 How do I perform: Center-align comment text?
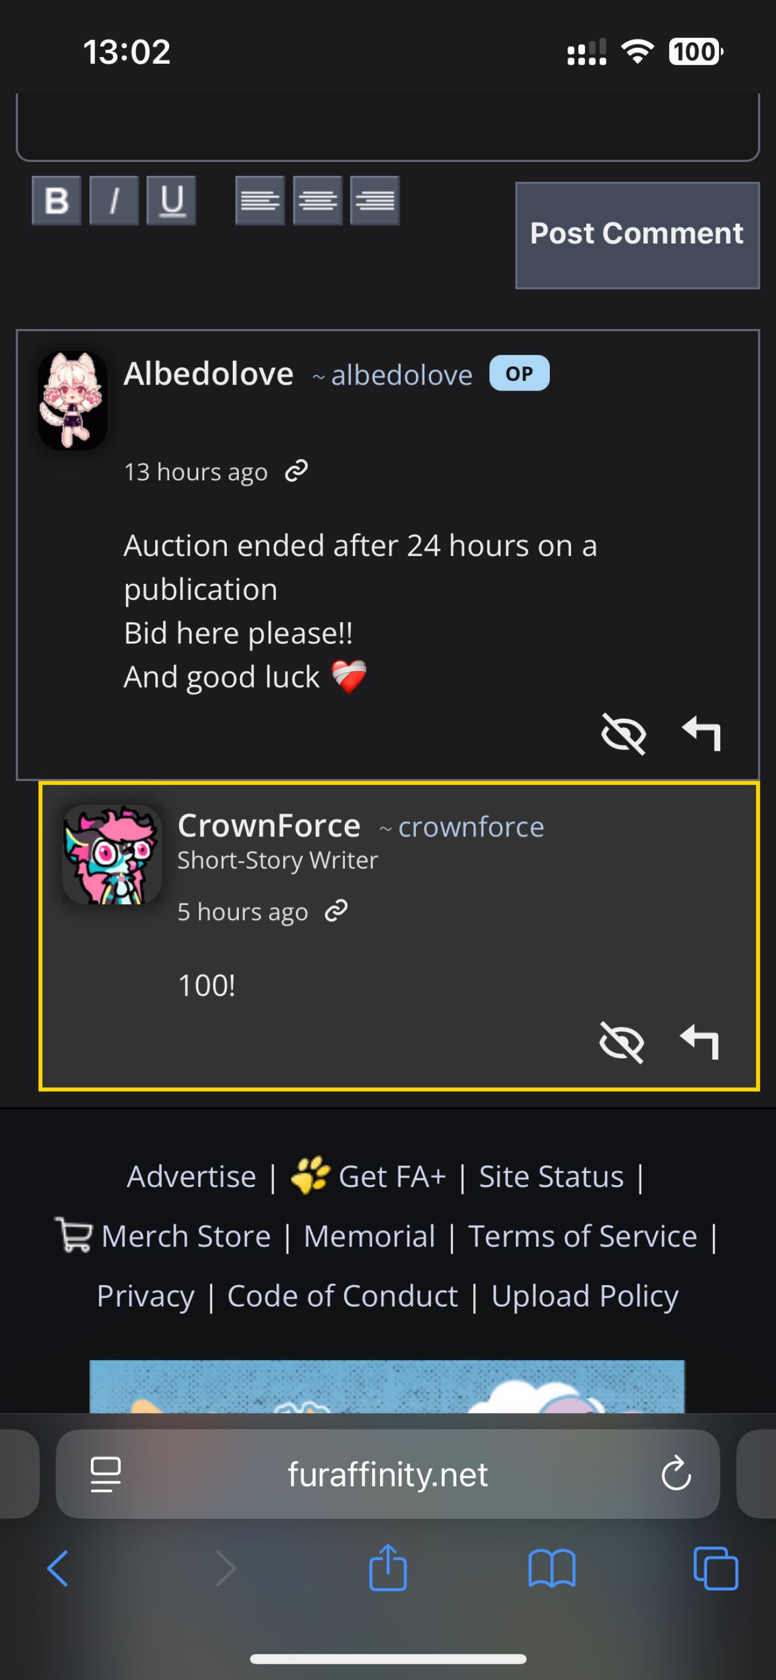click(x=318, y=200)
